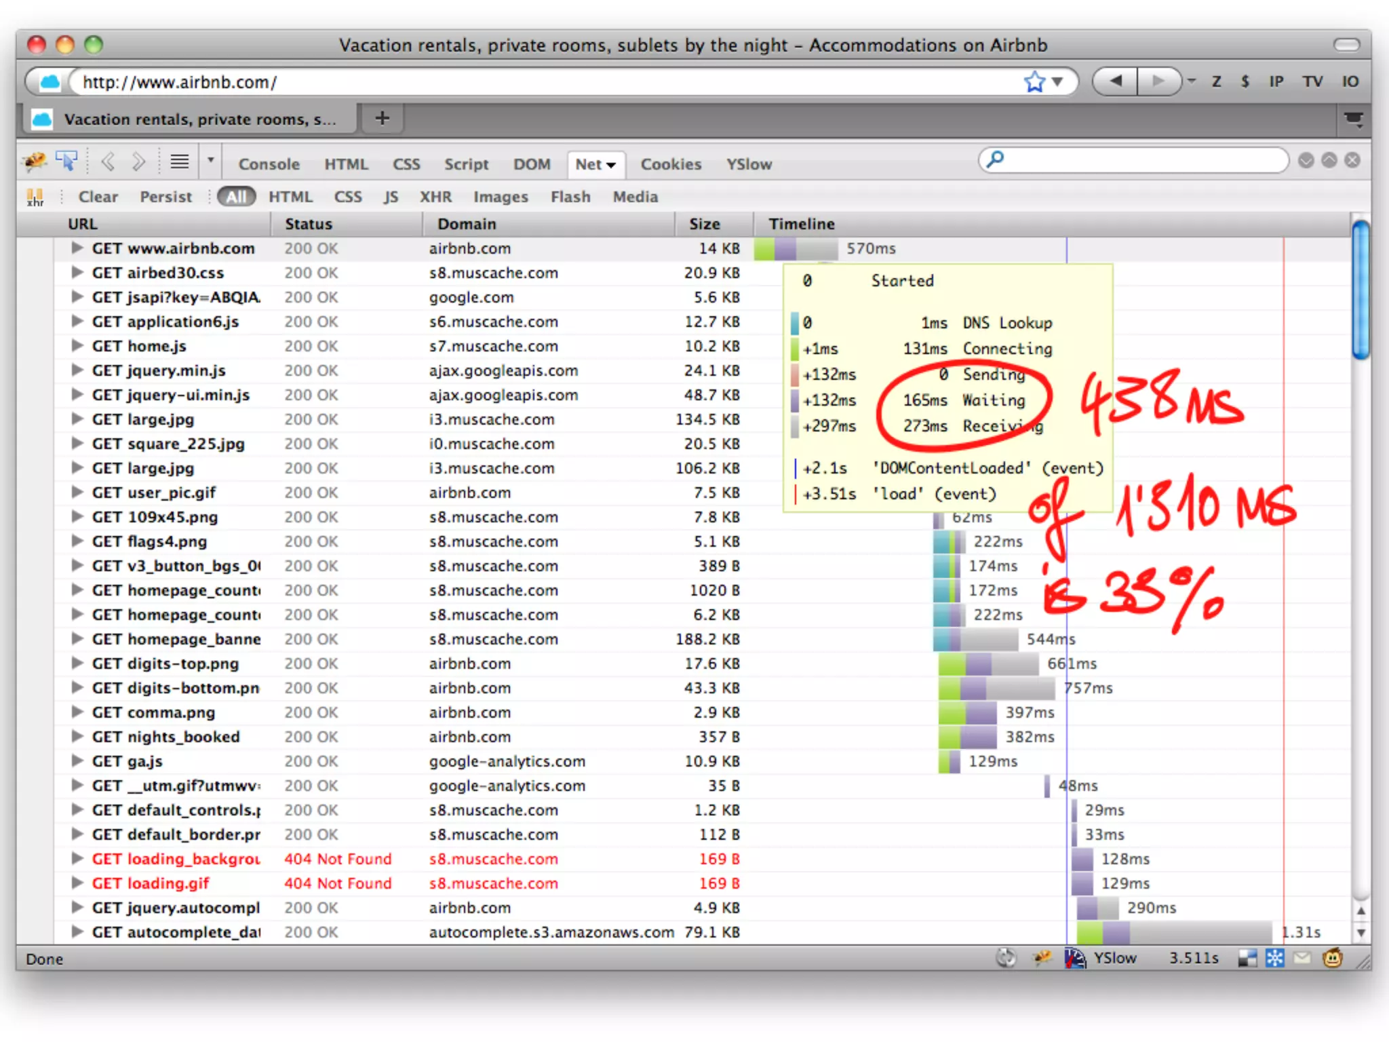The image size is (1389, 1042).
Task: Open the Net tab dropdown arrow
Action: [x=611, y=165]
